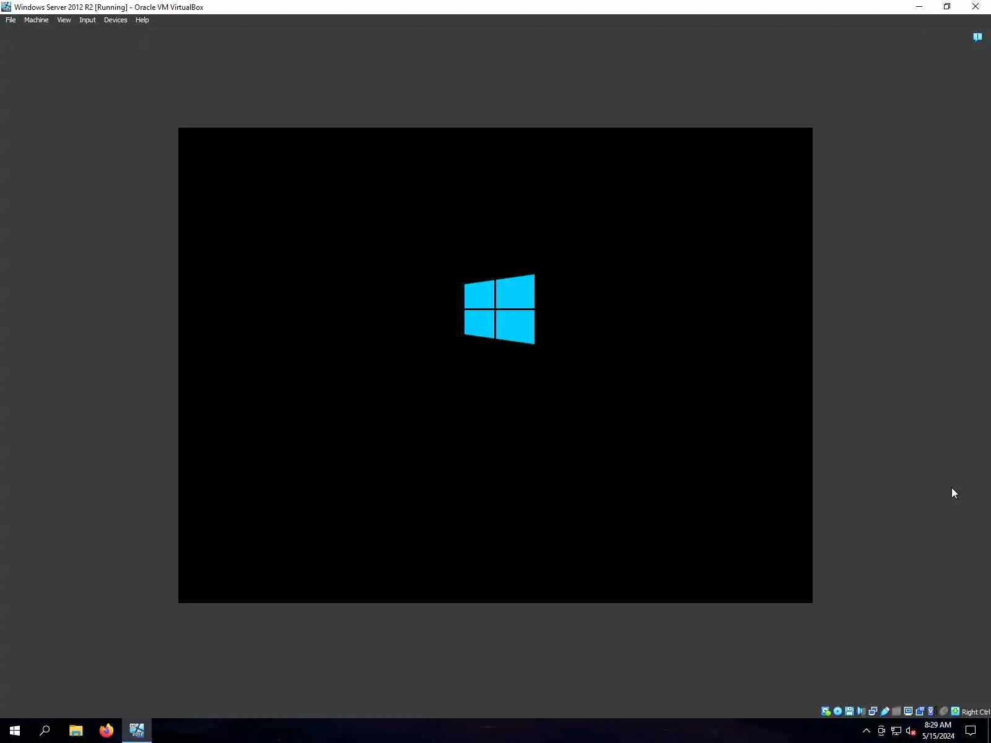The image size is (991, 743).
Task: Click the muted volume tray icon
Action: (910, 731)
